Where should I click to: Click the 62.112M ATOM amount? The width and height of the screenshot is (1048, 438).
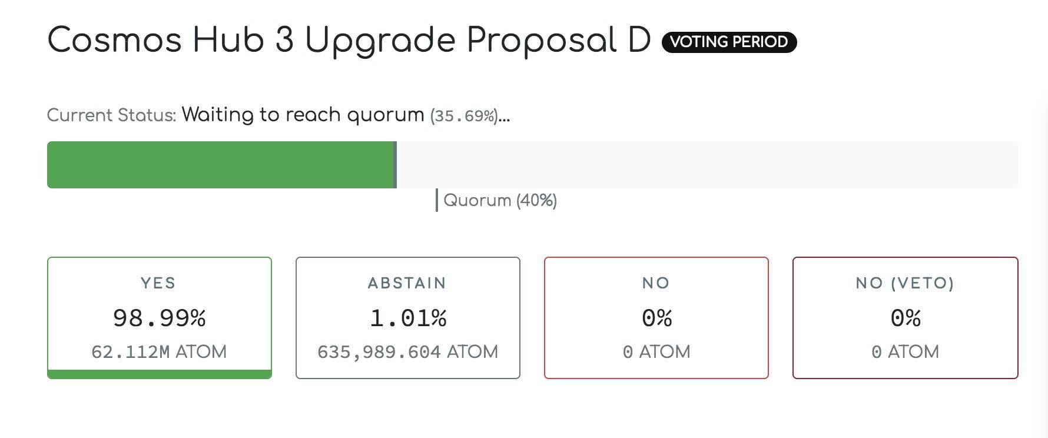coord(159,352)
